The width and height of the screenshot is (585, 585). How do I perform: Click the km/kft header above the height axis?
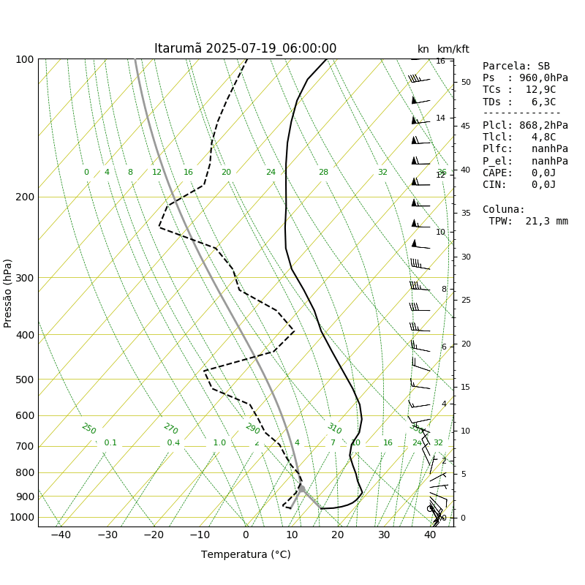(453, 49)
